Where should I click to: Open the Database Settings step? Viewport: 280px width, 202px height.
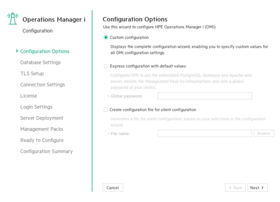click(x=40, y=62)
